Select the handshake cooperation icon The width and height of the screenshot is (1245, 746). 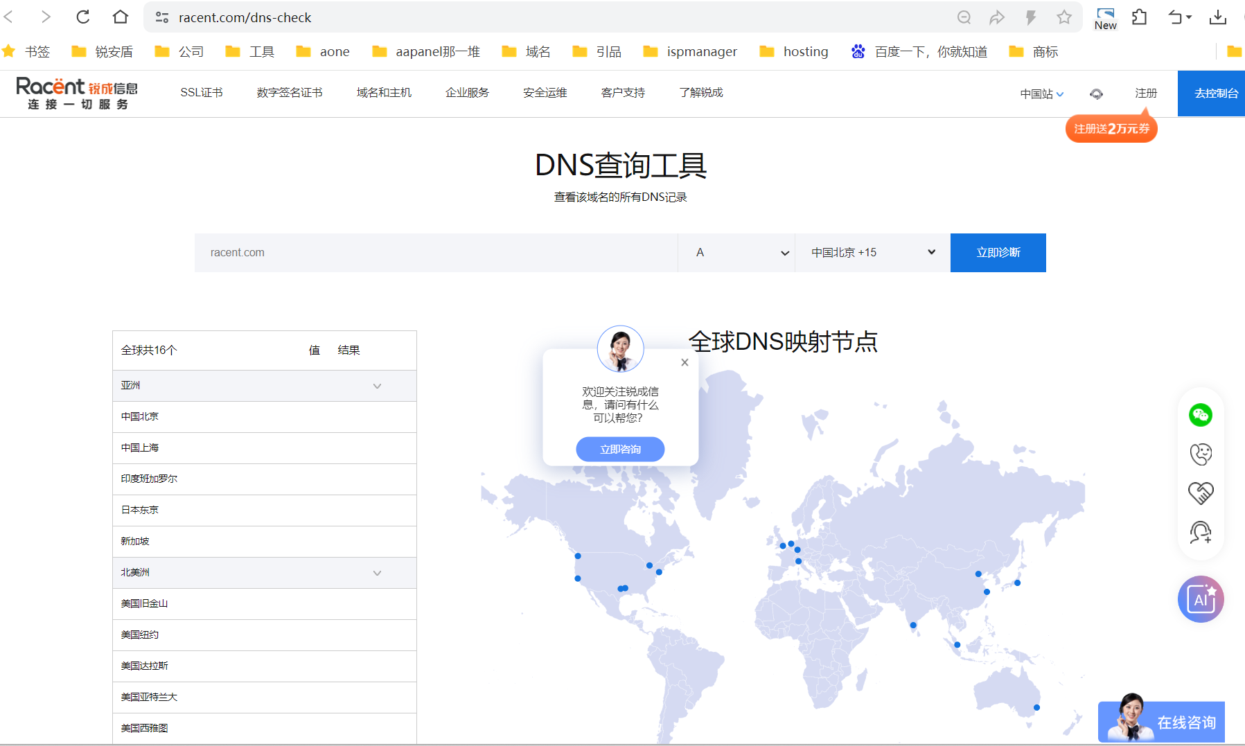[x=1201, y=492]
